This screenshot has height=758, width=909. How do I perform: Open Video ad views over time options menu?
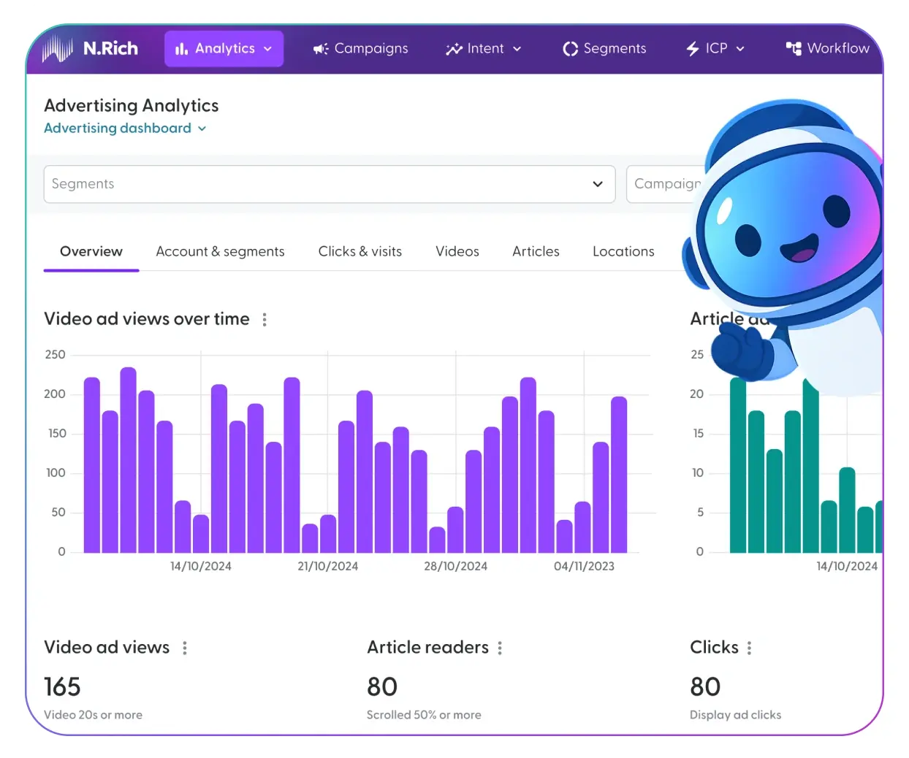pyautogui.click(x=265, y=320)
